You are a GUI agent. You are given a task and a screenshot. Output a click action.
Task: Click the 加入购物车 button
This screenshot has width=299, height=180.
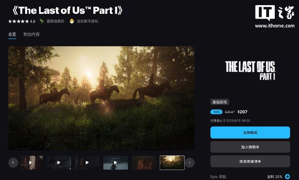tap(250, 147)
